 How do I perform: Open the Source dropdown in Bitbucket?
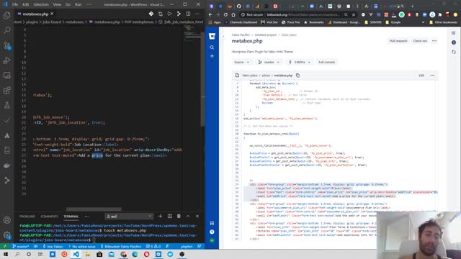[x=242, y=63]
